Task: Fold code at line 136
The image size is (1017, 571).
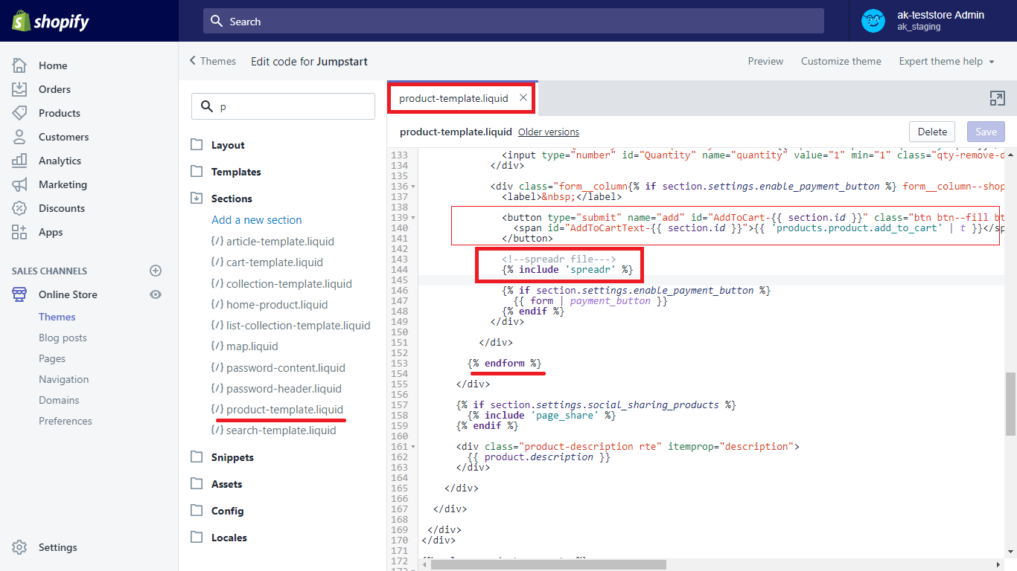Action: pyautogui.click(x=413, y=187)
